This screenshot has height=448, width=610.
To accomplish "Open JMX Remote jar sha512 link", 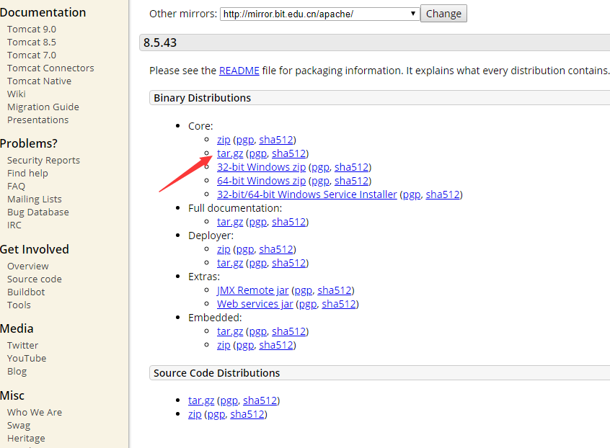I will 335,290.
